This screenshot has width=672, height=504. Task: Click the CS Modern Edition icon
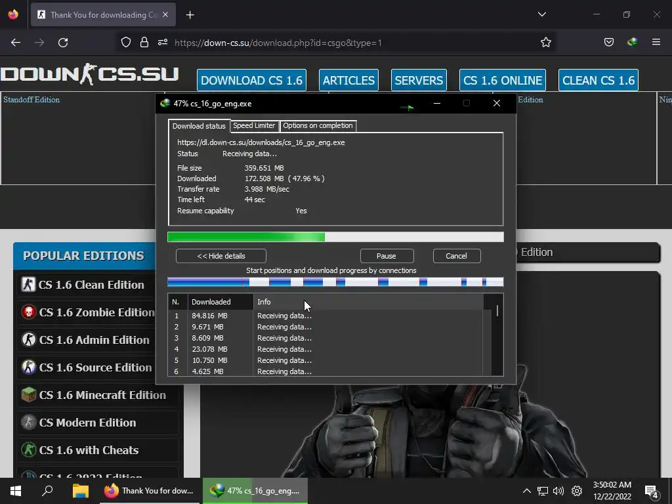[28, 422]
